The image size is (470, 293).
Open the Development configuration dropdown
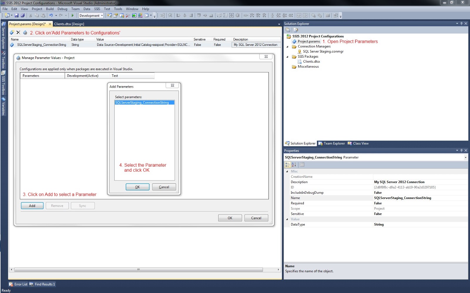click(102, 16)
